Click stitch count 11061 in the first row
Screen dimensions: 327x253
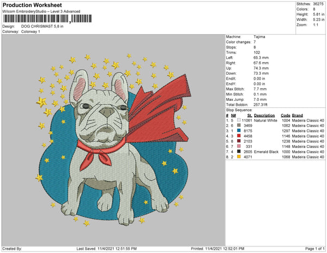tap(247, 121)
